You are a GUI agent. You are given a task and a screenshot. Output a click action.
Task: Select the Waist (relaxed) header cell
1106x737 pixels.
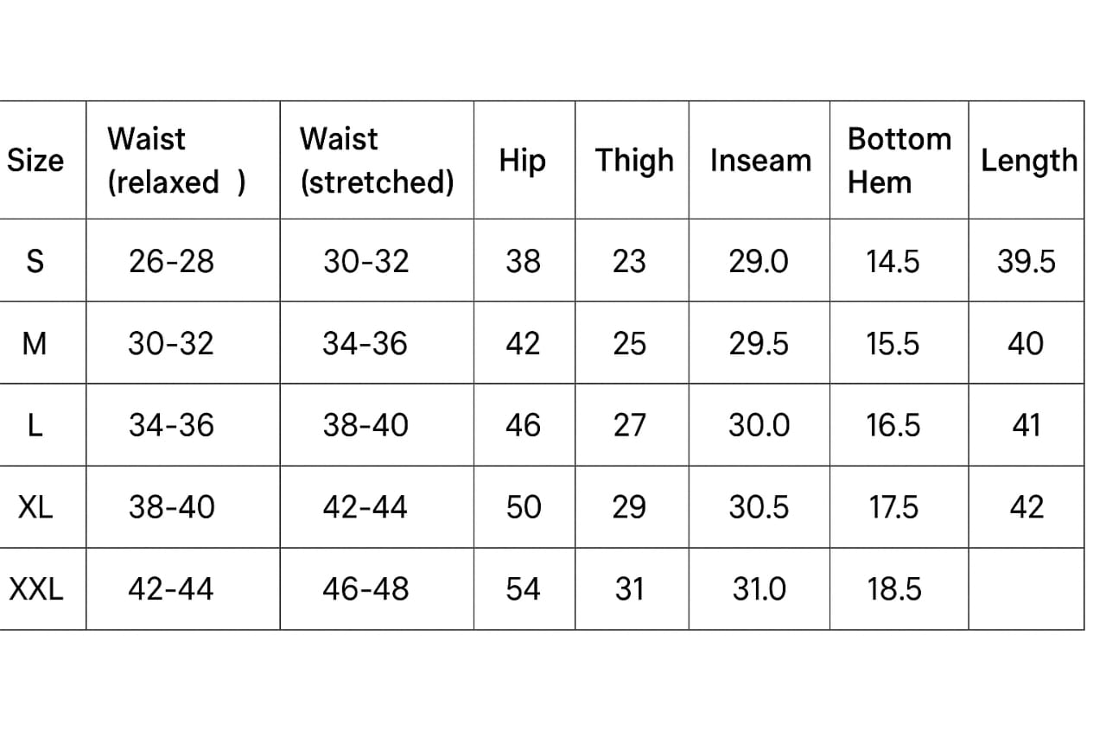pyautogui.click(x=176, y=161)
